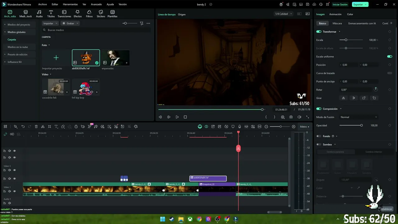Screen dimensions: 398x224
Task: Open the Títulos panel
Action: (51, 14)
